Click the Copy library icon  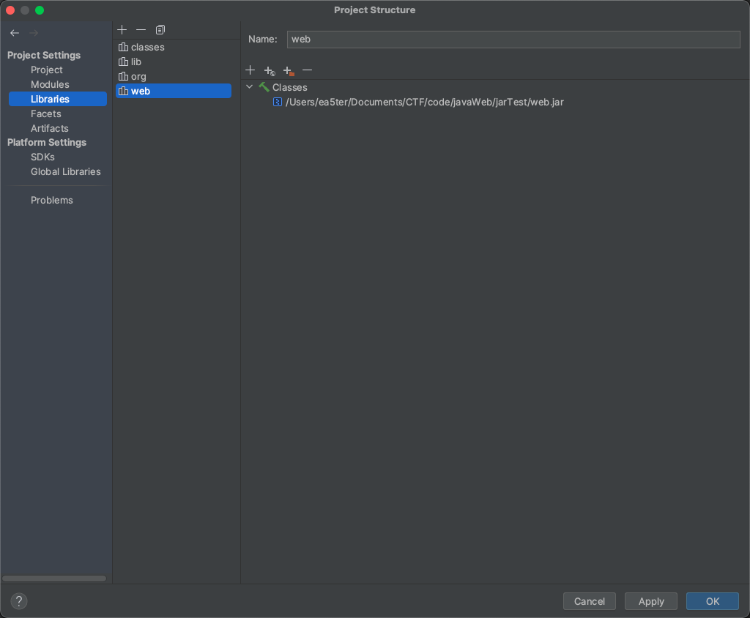(x=160, y=29)
